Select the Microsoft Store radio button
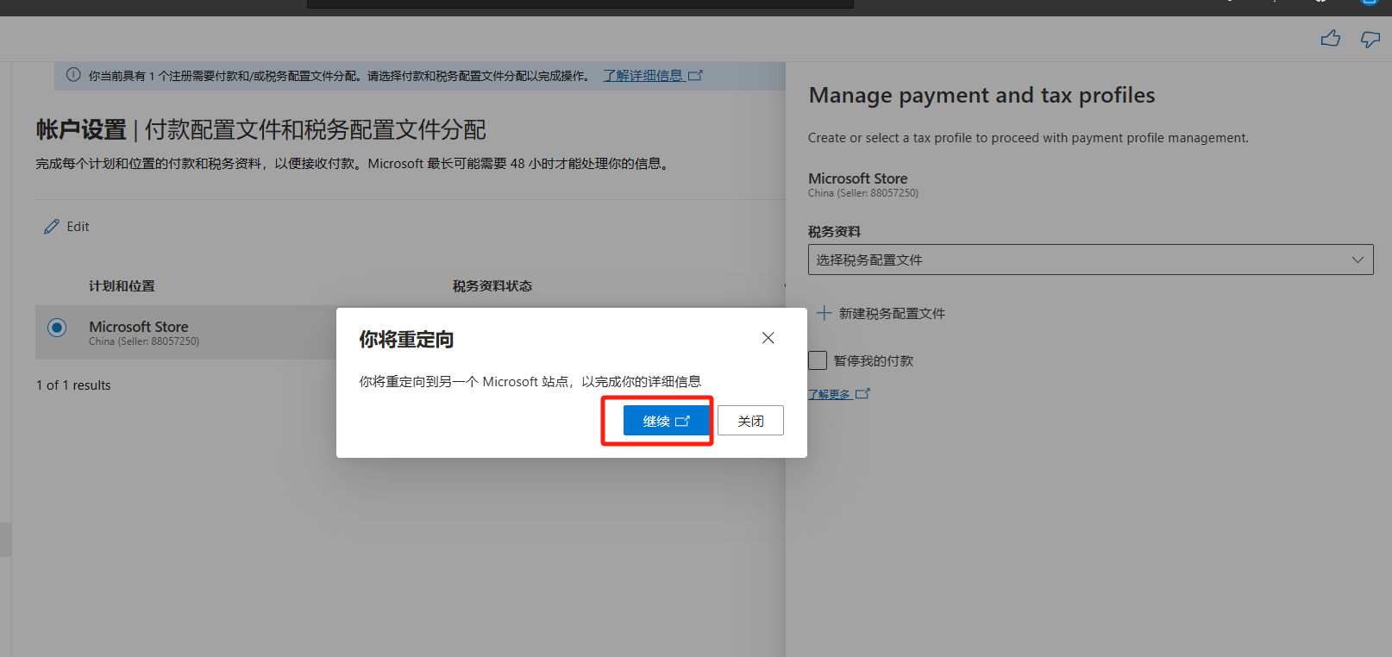This screenshot has width=1392, height=657. pyautogui.click(x=57, y=328)
